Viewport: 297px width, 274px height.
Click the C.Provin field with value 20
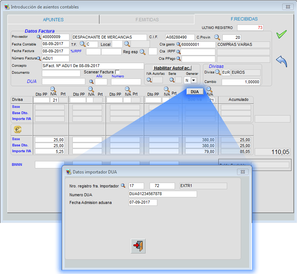232,38
